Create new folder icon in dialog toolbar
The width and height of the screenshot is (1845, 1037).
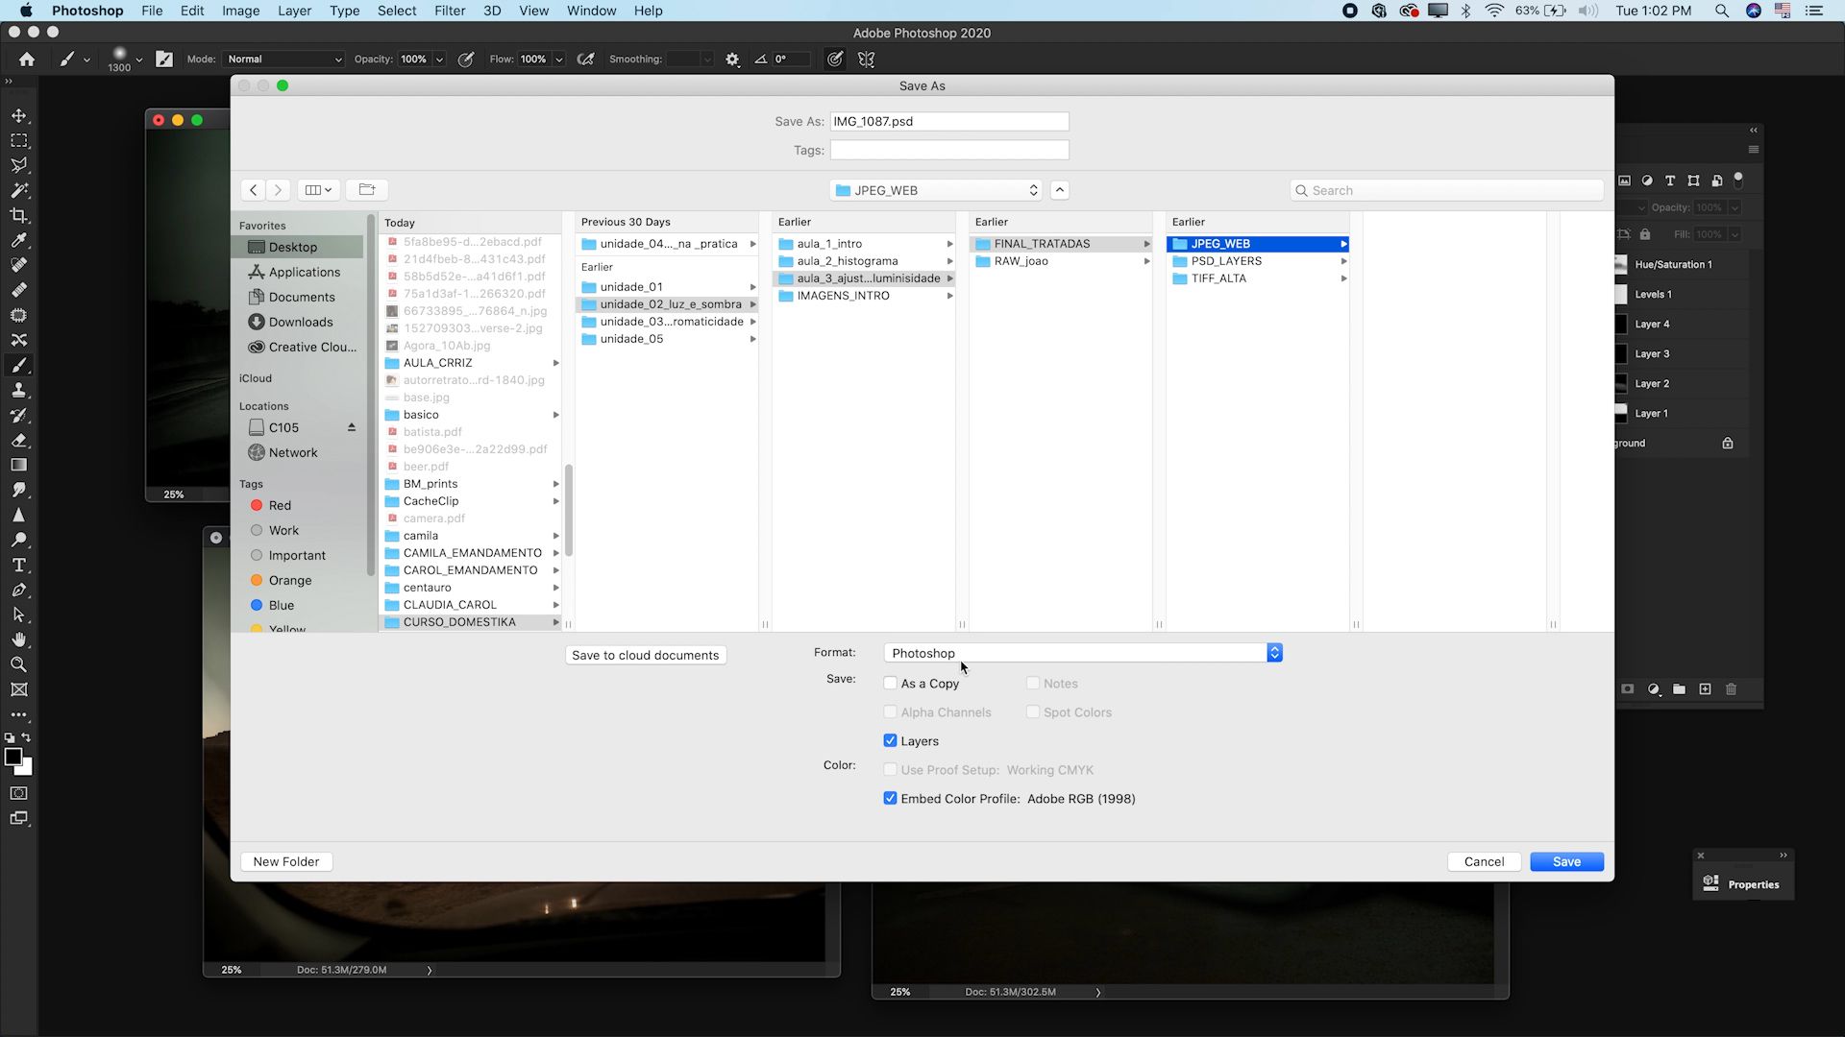click(x=366, y=190)
